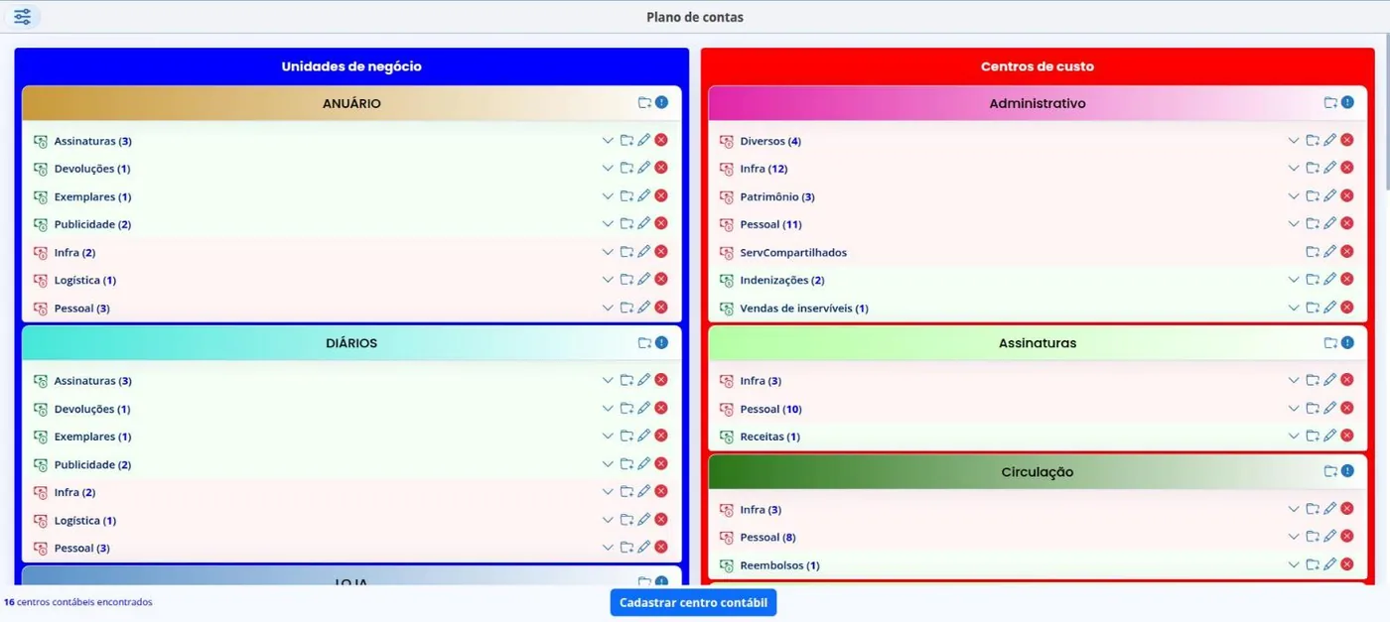Move Patrimônio to another folder
This screenshot has height=622, width=1390.
[1313, 196]
